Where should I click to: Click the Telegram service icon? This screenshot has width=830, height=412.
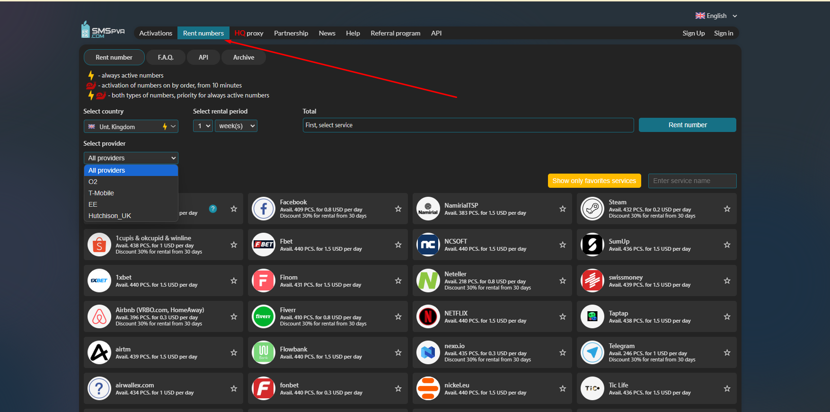point(592,352)
